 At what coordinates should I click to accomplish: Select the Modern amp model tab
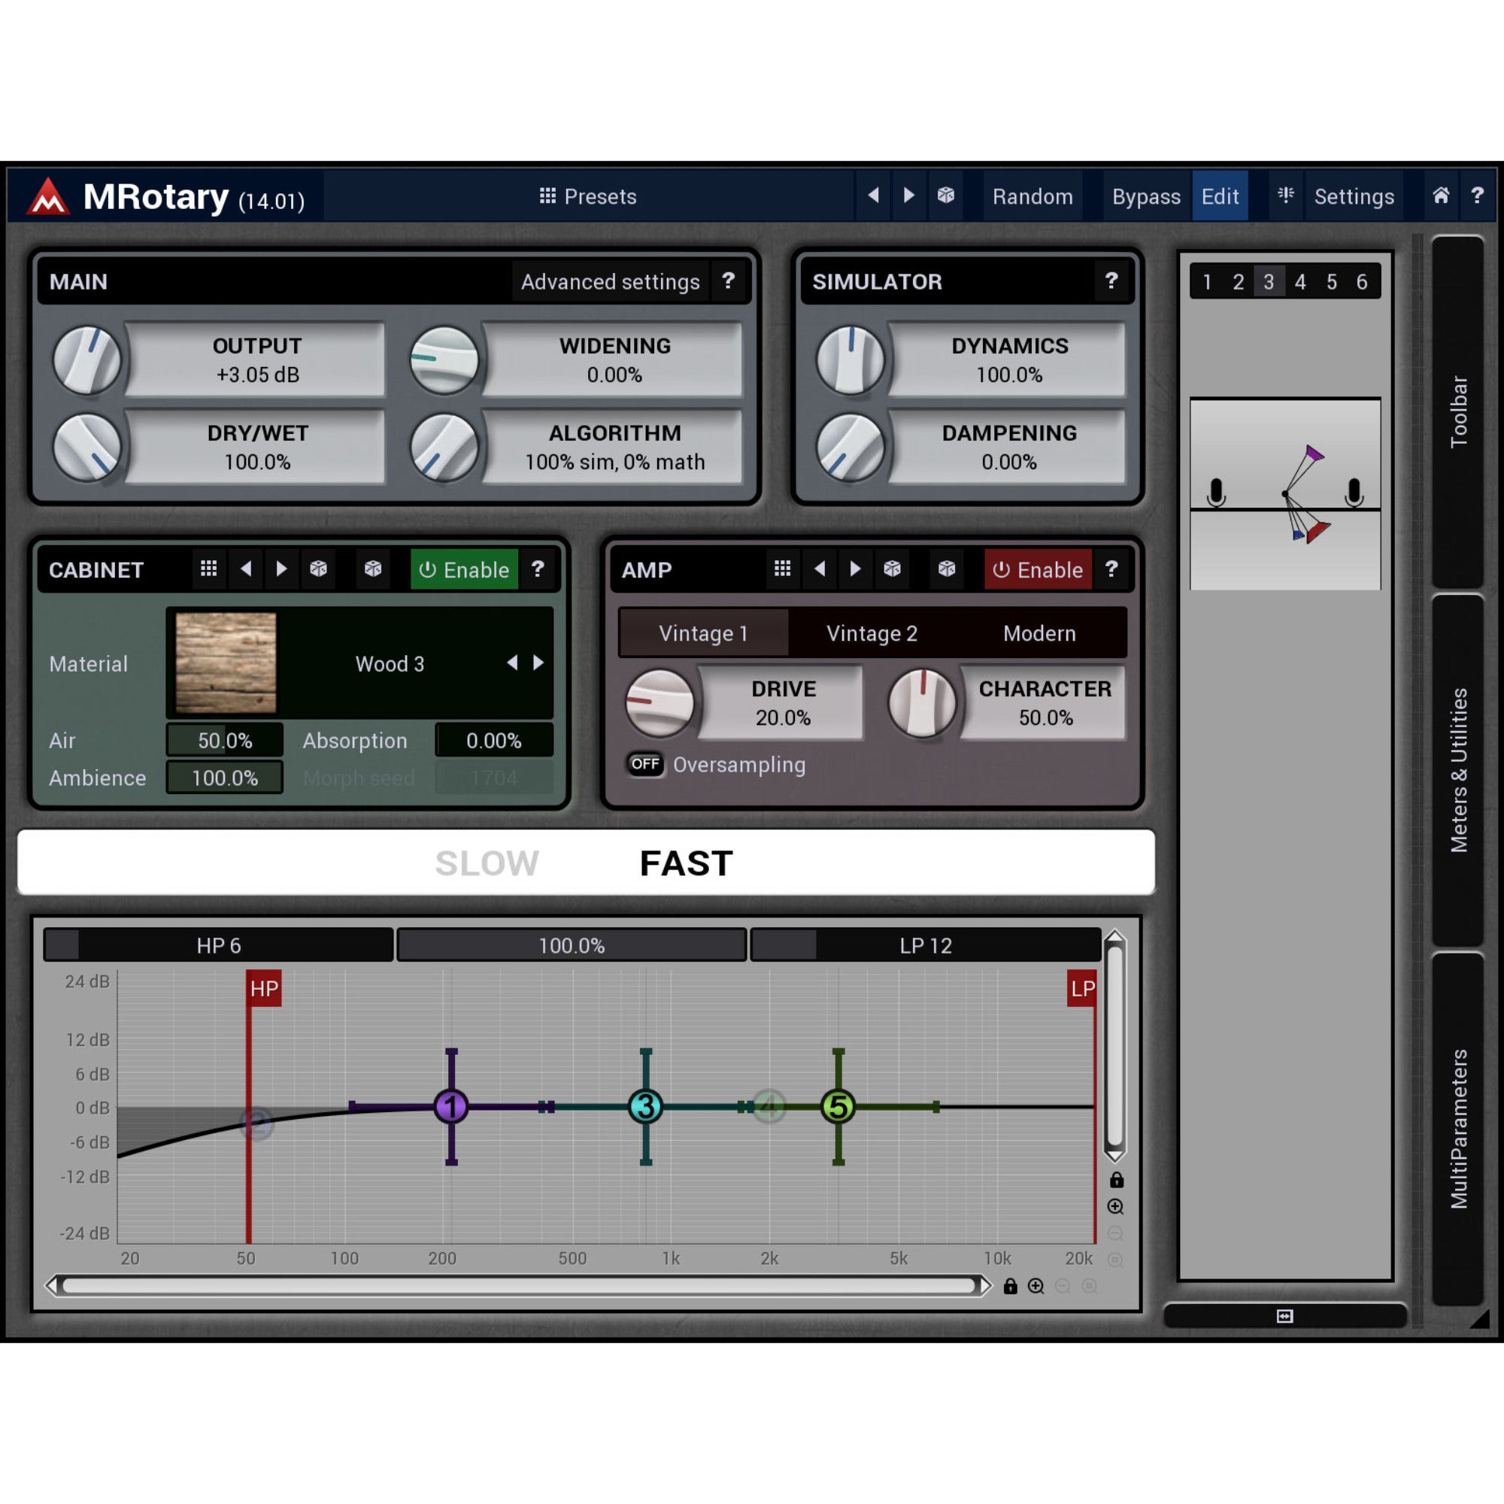[x=1039, y=633]
